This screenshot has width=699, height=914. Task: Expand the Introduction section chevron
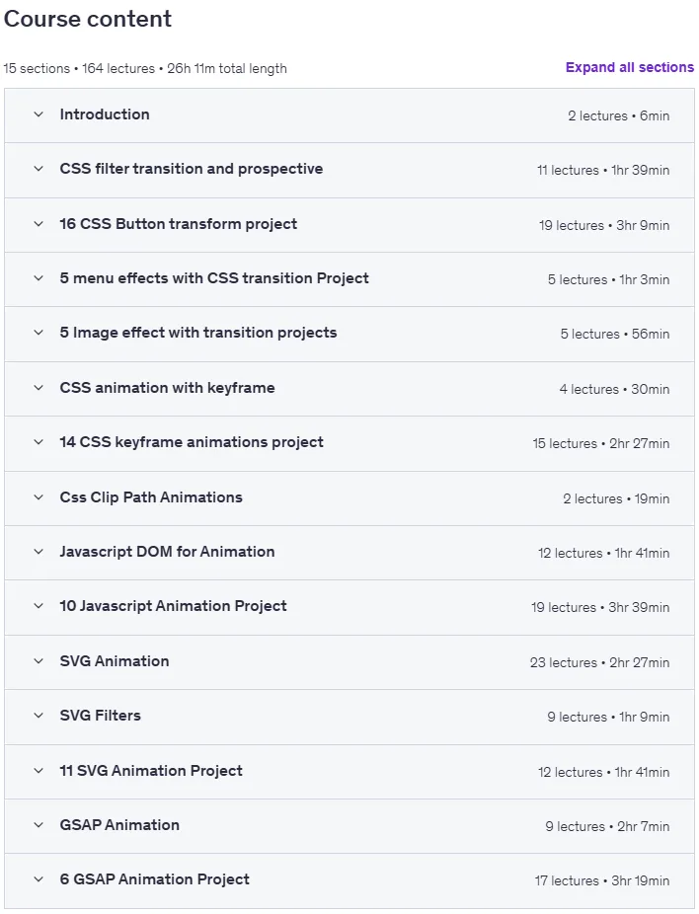39,114
